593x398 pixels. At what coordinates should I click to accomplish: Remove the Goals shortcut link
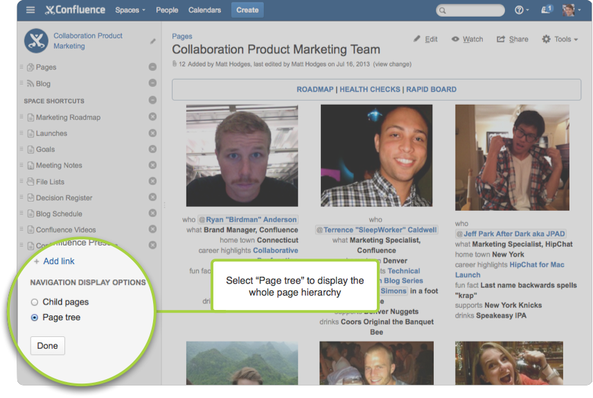tap(152, 149)
